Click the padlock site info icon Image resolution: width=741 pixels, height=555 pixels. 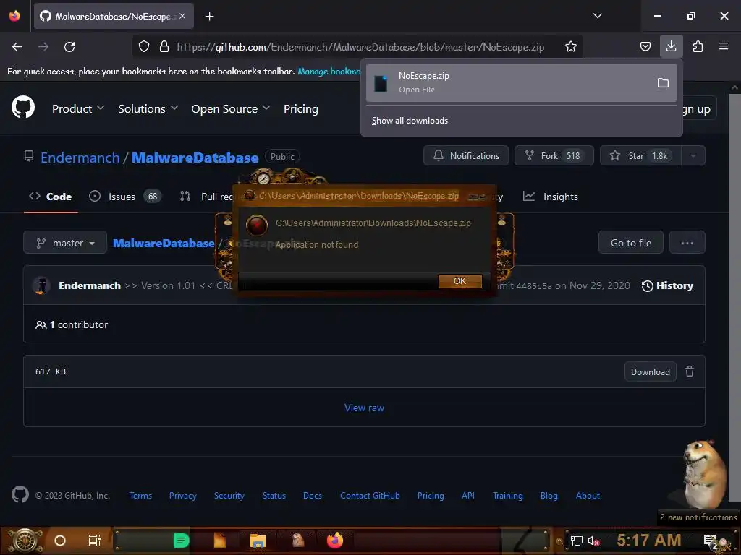click(x=164, y=47)
